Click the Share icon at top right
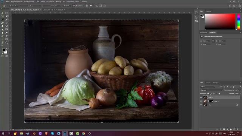This screenshot has width=242, height=136. point(240,6)
